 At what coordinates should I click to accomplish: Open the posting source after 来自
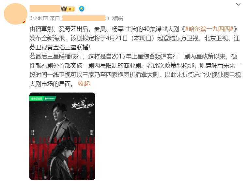[x=84, y=18]
